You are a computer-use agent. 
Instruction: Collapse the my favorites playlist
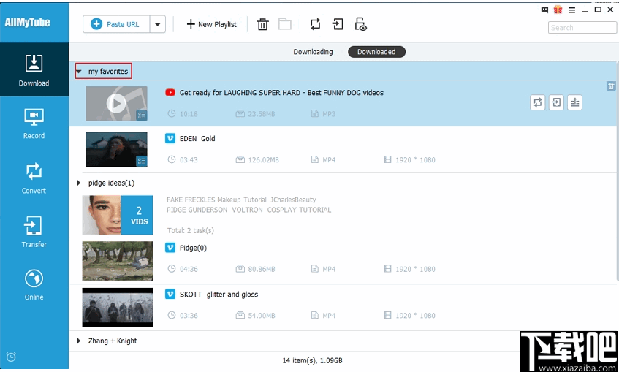pos(79,72)
